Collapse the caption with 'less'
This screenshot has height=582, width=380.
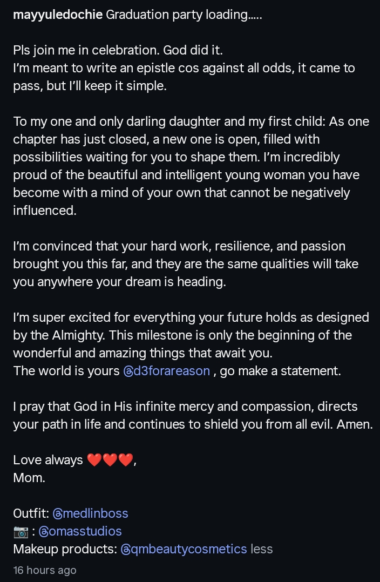[x=262, y=549]
